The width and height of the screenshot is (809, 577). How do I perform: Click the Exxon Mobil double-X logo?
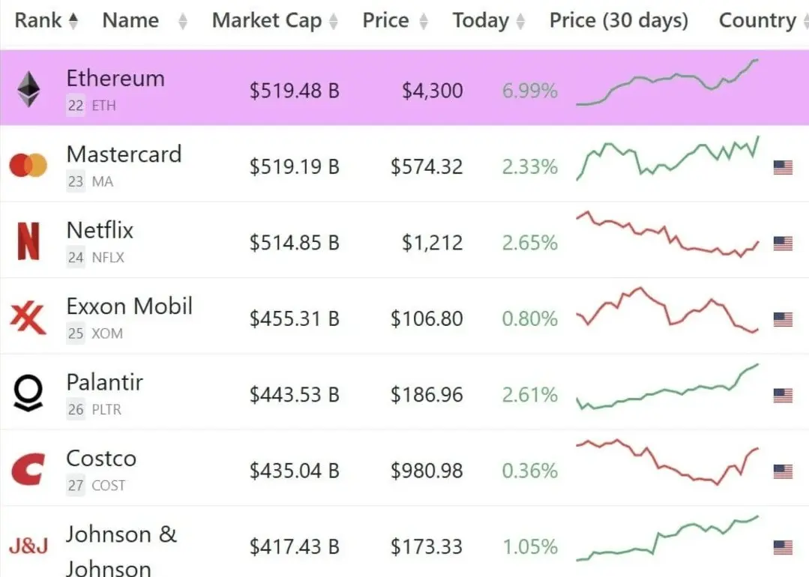tap(28, 317)
